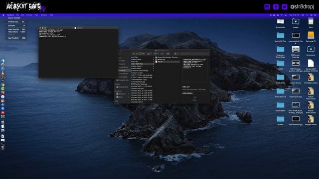319x179 pixels.
Task: Select info.txt in Finder second column
Action: coord(167,62)
